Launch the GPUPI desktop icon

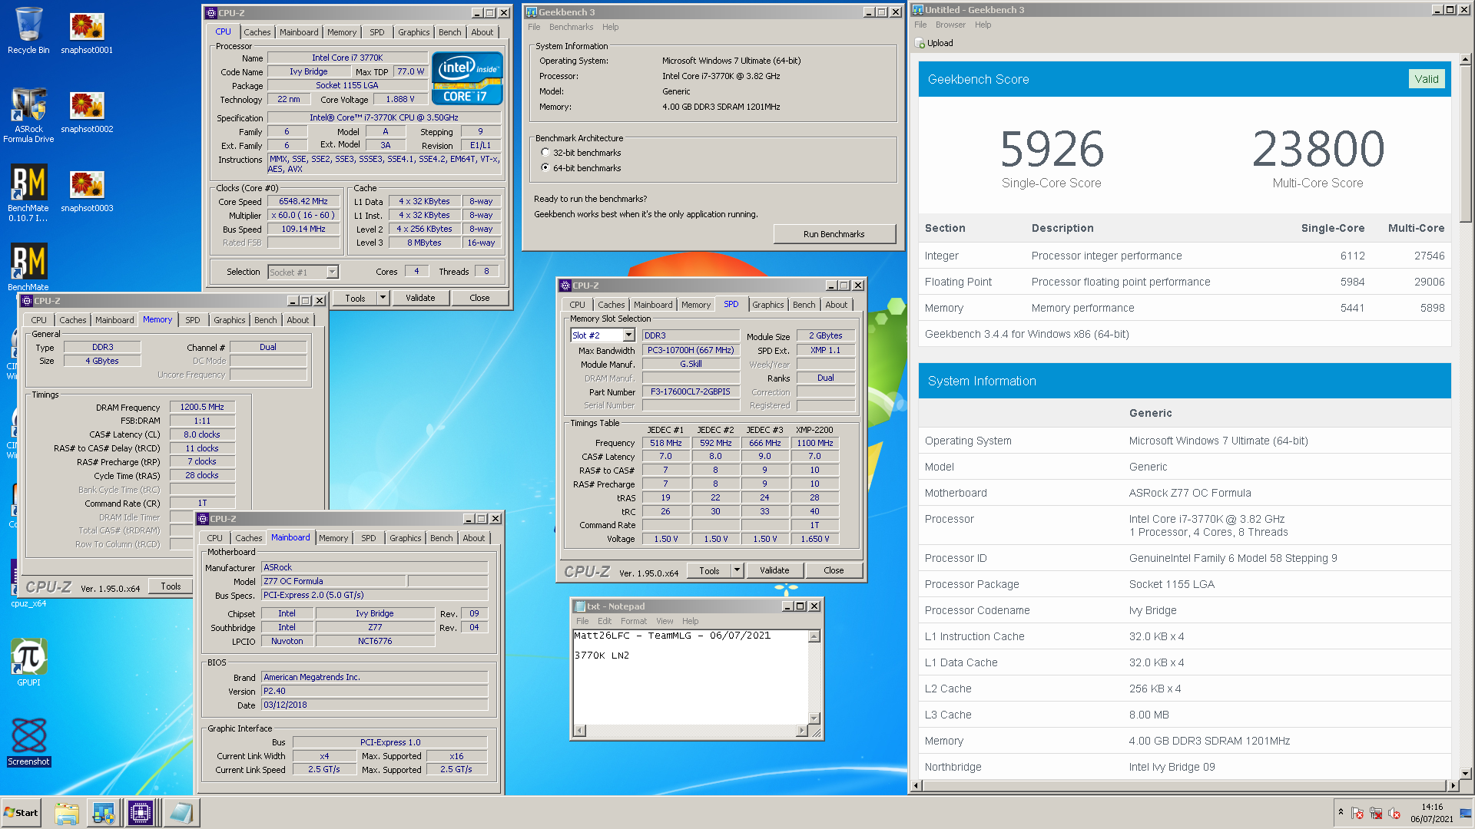click(28, 662)
